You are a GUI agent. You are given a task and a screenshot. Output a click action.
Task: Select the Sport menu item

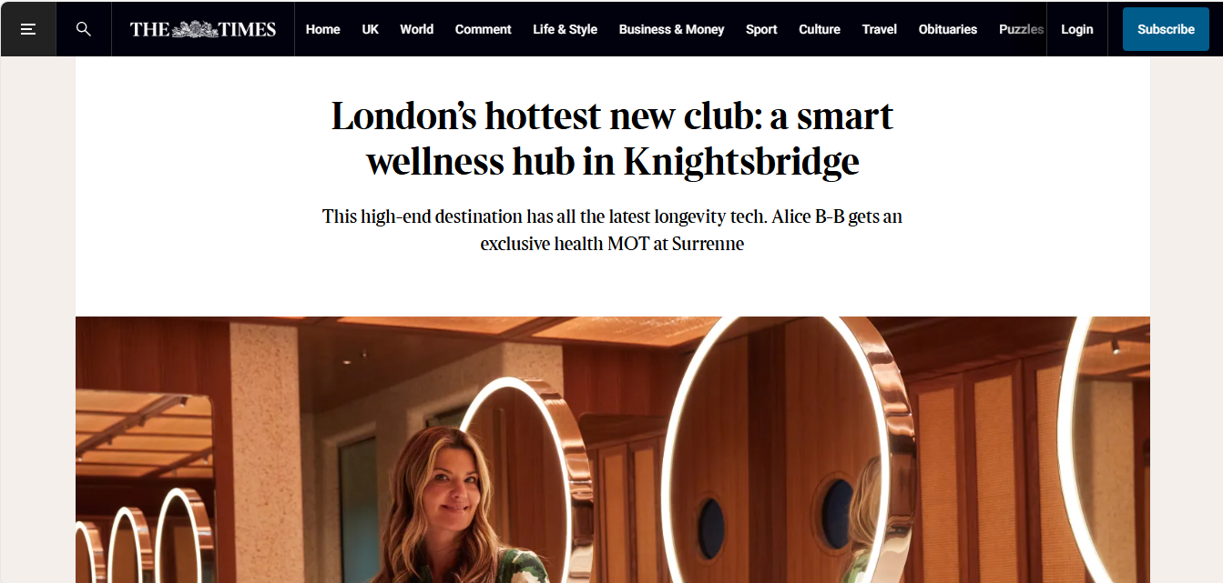pos(761,29)
